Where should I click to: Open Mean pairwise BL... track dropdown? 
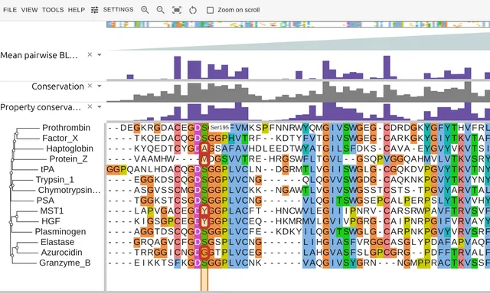pyautogui.click(x=100, y=55)
